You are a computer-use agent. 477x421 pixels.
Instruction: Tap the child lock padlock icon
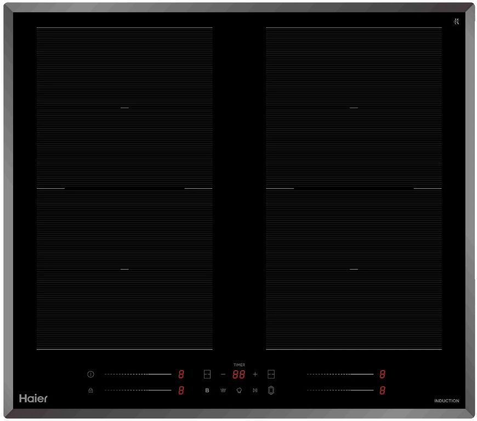coord(91,390)
